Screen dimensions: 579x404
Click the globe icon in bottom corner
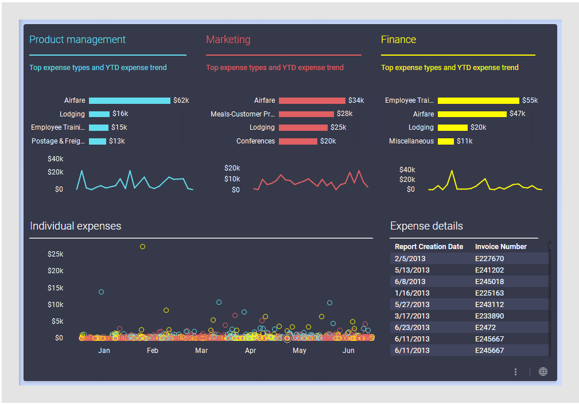tap(543, 372)
